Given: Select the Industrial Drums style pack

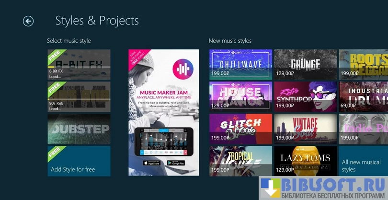Looking at the screenshot, I should 363,96.
